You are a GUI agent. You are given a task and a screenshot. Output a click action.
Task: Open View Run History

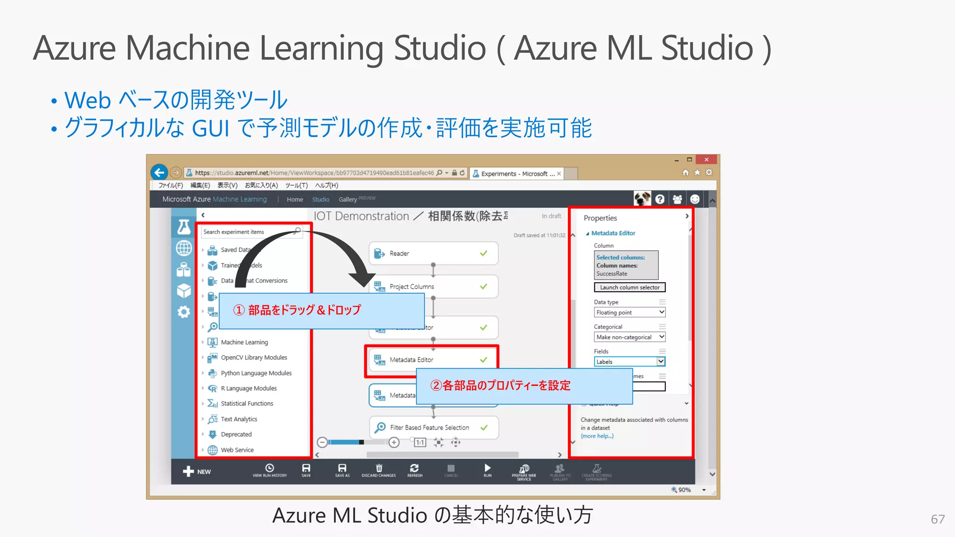pyautogui.click(x=270, y=470)
